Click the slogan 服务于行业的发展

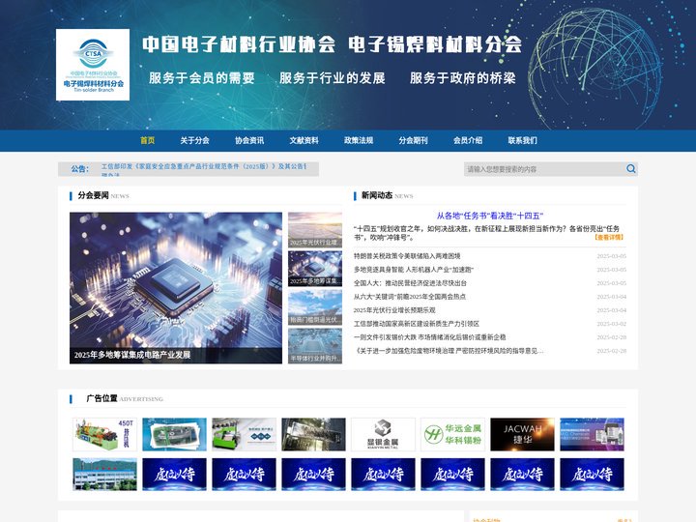pyautogui.click(x=332, y=78)
